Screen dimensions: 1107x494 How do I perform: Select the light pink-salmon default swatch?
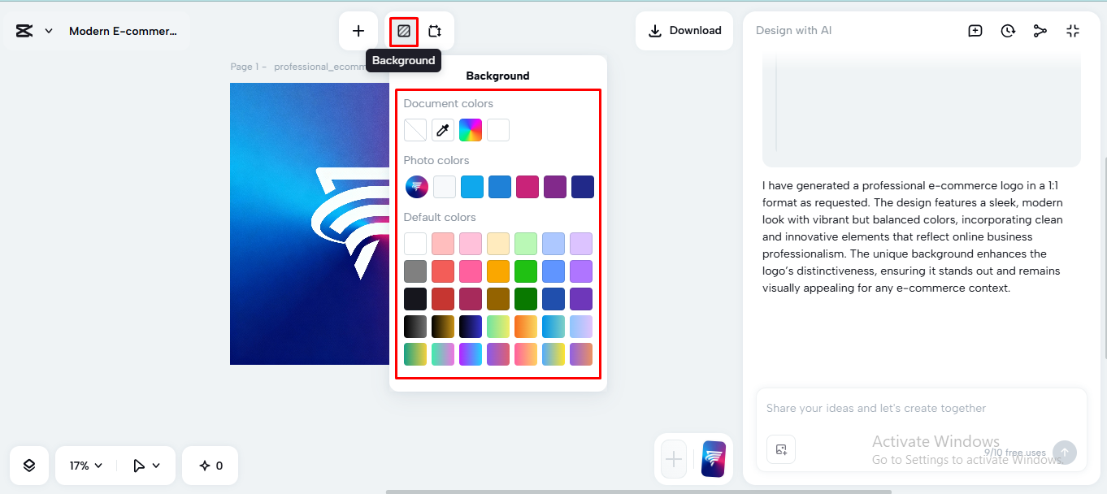click(443, 244)
